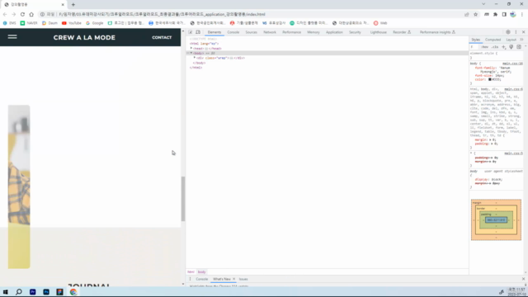Expand the head element node
The width and height of the screenshot is (528, 297).
[x=191, y=49]
